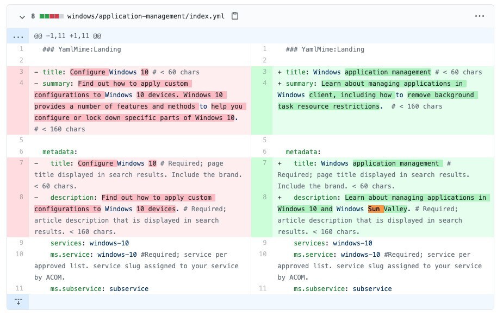Expand hidden lines below line 11
The image size is (503, 316).
(18, 302)
